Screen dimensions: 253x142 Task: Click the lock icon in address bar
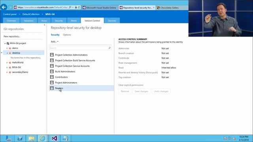pos(76,7)
